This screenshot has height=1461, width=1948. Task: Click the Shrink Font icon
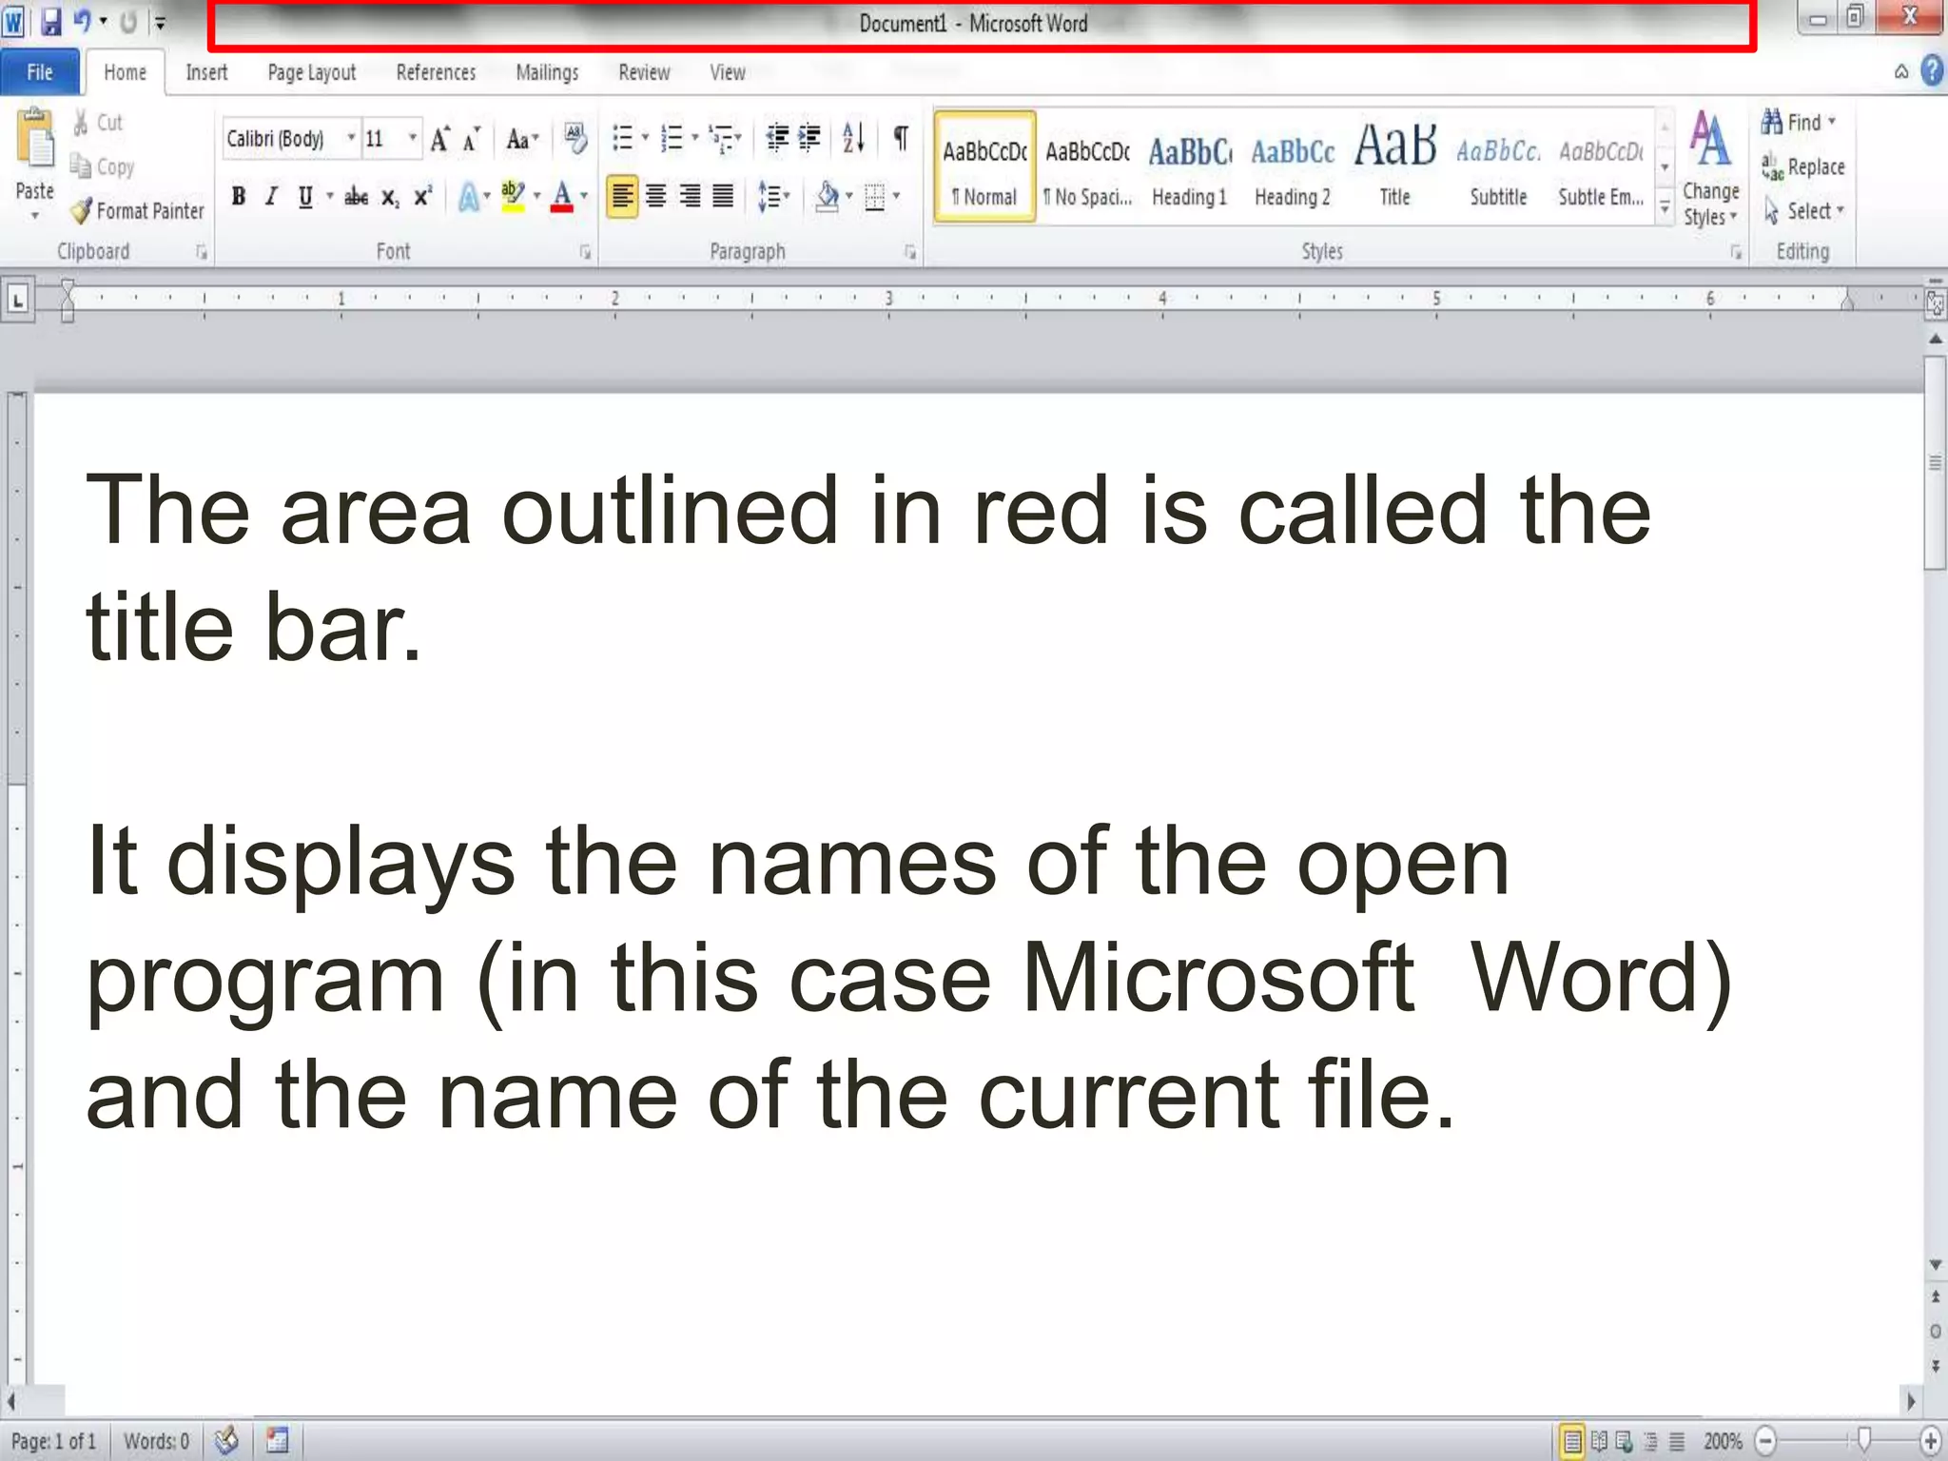[x=472, y=140]
